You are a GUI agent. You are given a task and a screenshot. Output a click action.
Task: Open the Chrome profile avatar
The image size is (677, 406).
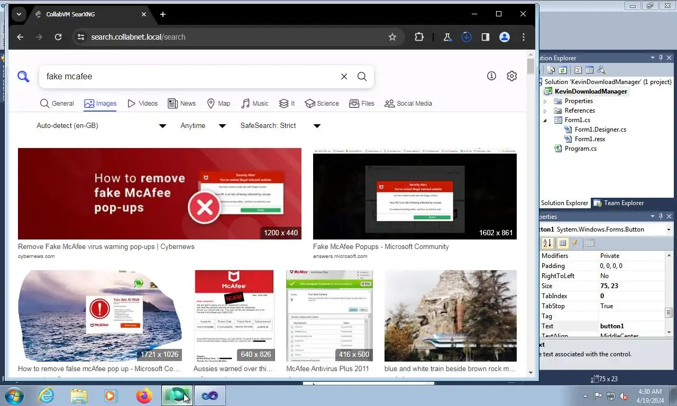tap(505, 37)
